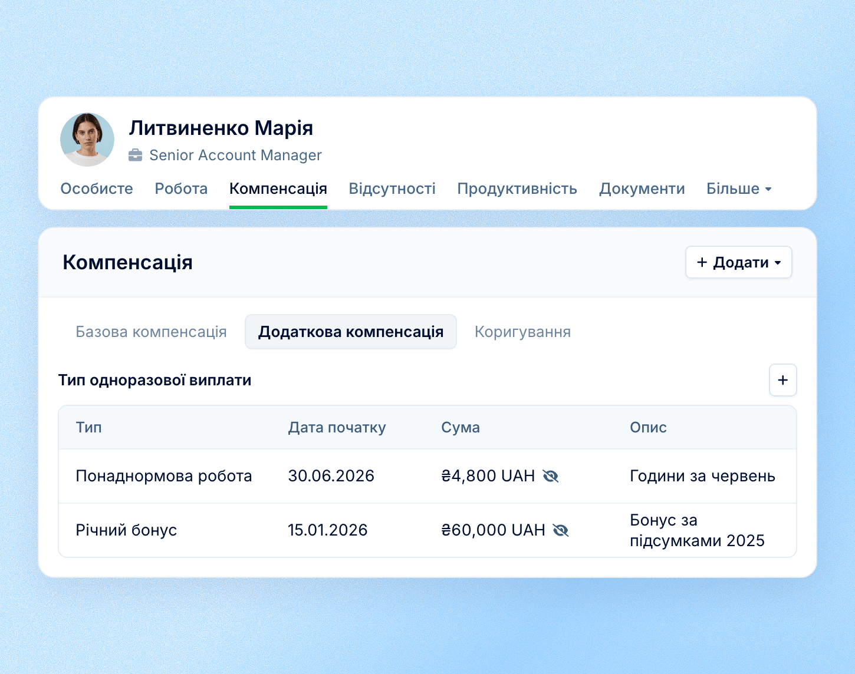Screen dimensions: 855x674
Task: Click the briefcase icon beside Senior Account Manager
Action: 136,156
